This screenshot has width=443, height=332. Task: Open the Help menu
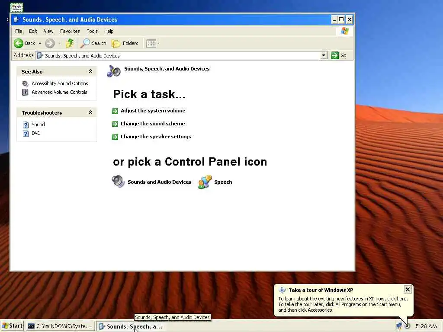pyautogui.click(x=109, y=31)
